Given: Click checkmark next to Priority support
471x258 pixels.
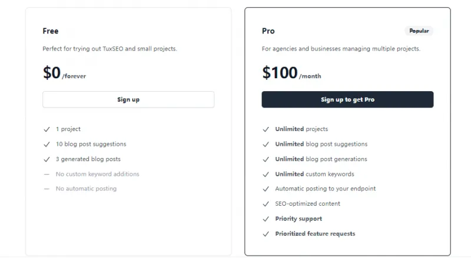Looking at the screenshot, I should [x=266, y=219].
